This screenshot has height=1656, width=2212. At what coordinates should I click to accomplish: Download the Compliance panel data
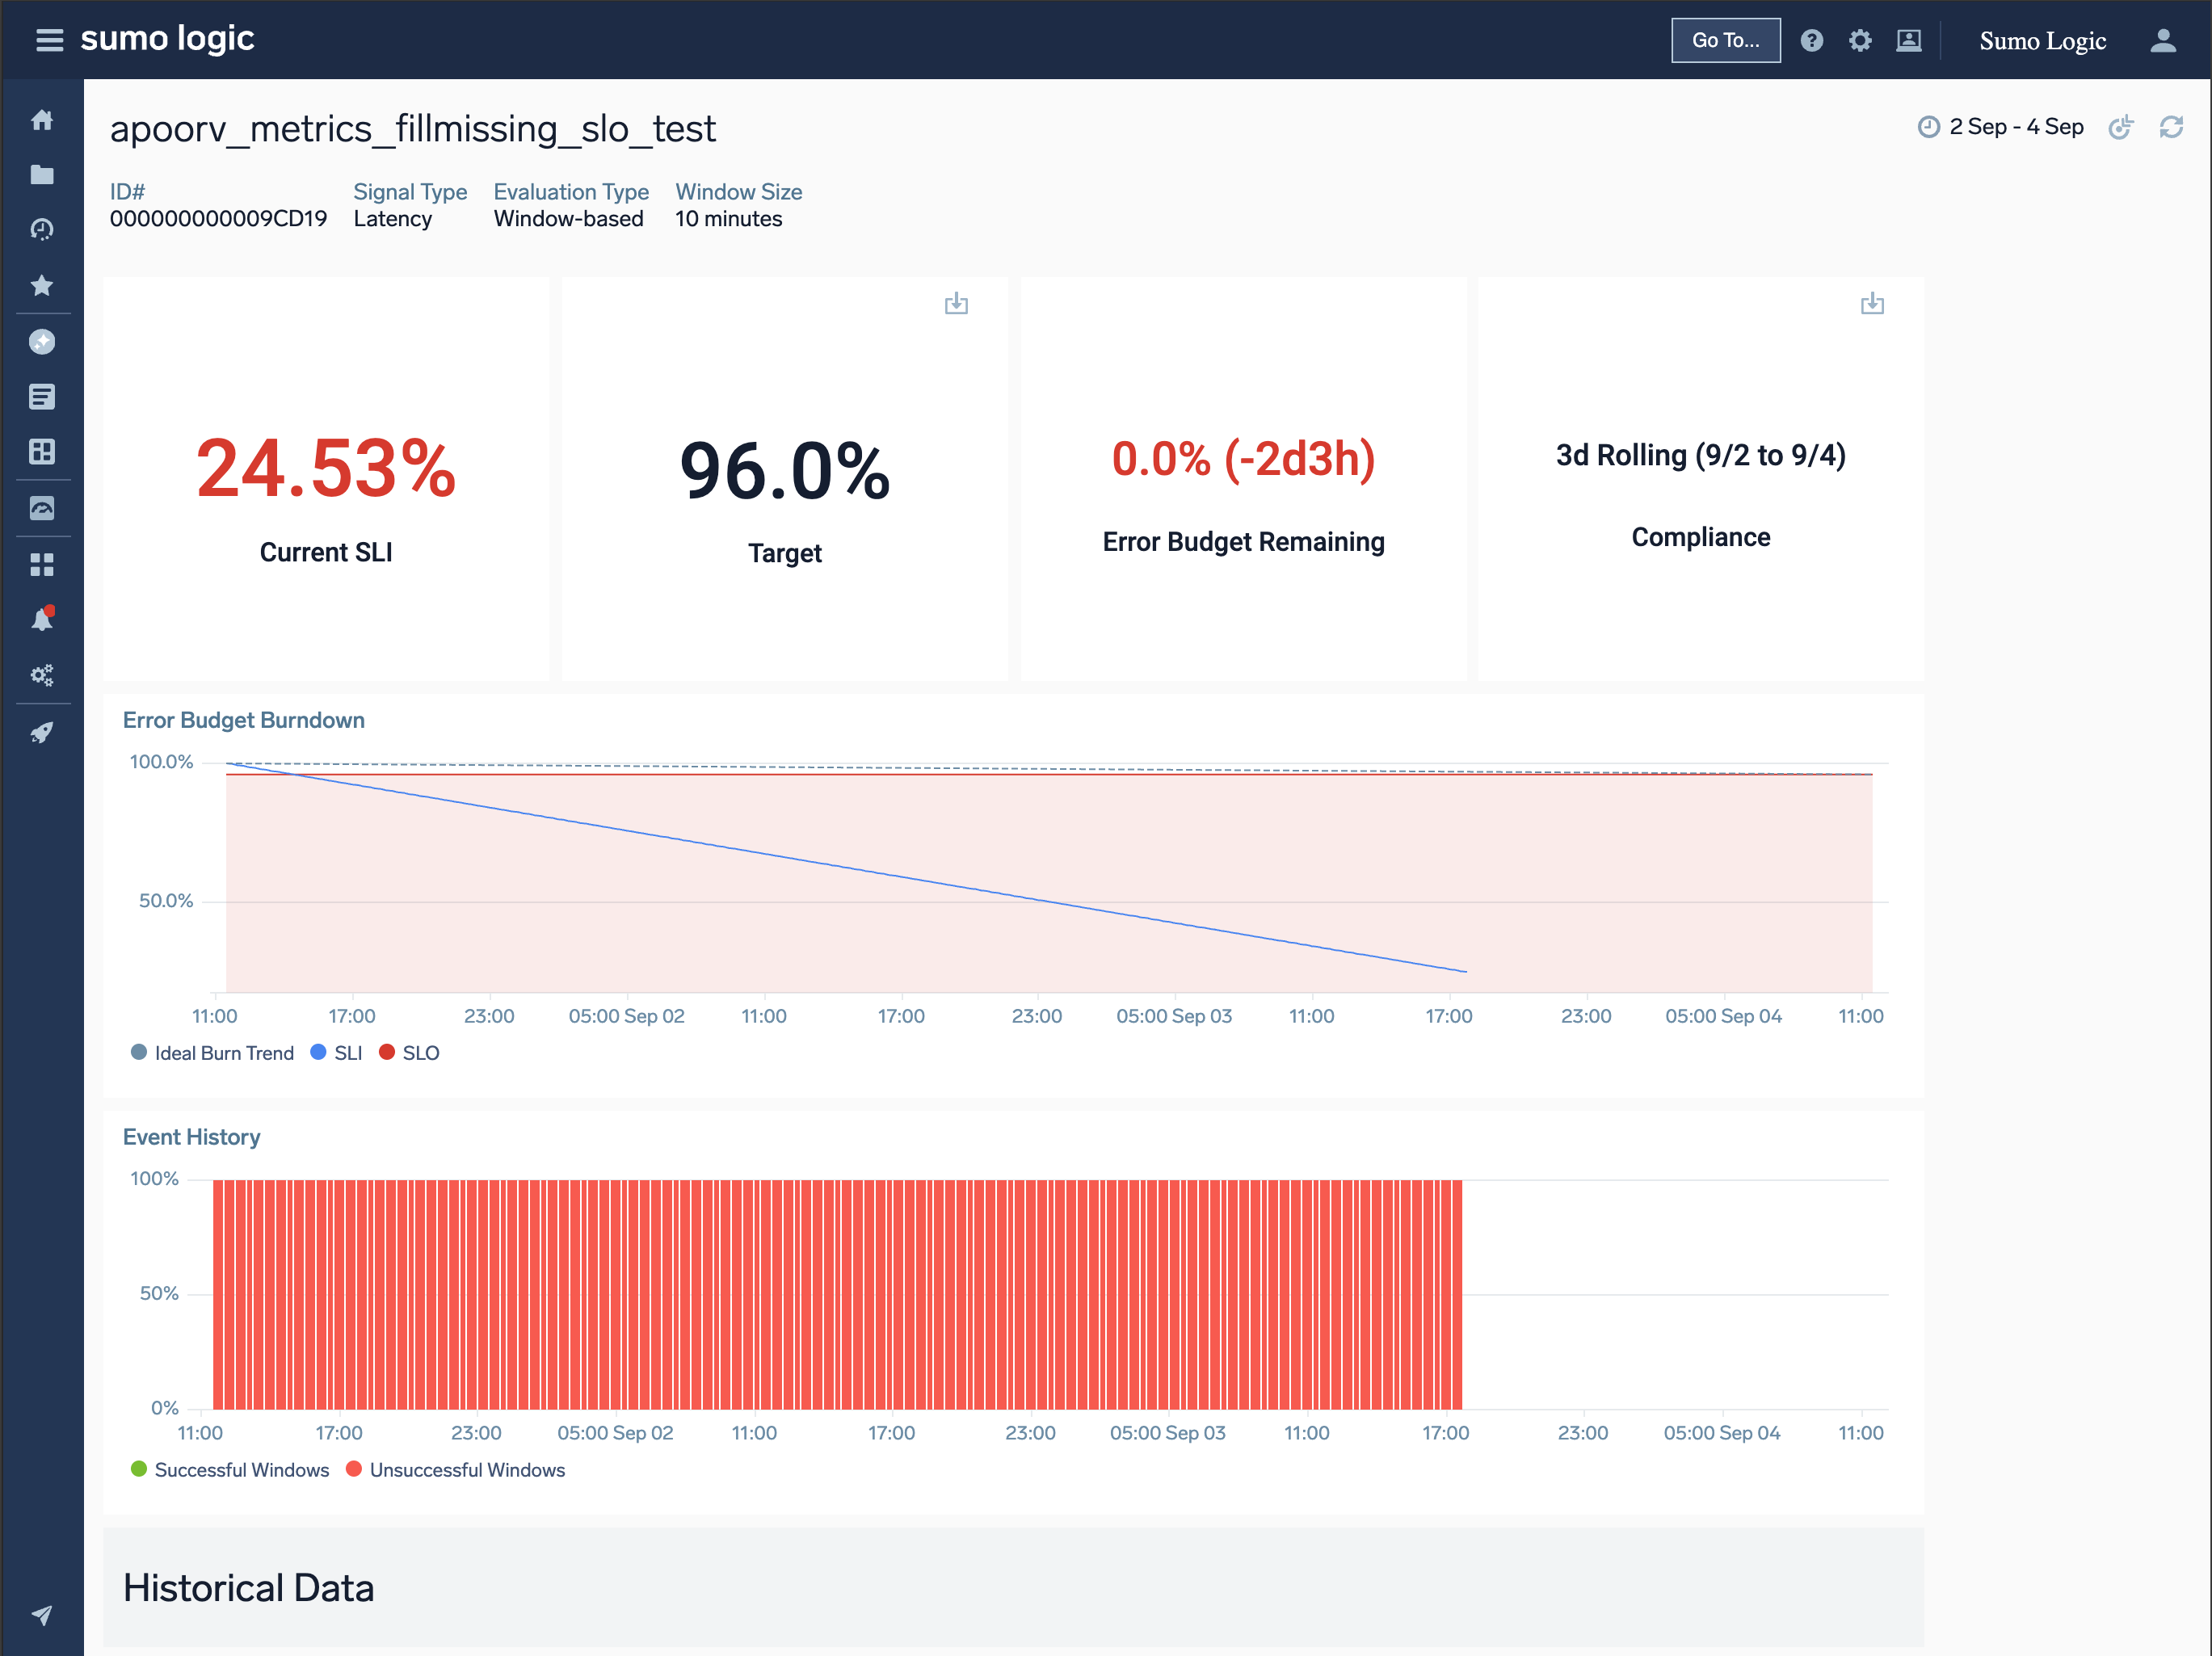(x=1872, y=304)
